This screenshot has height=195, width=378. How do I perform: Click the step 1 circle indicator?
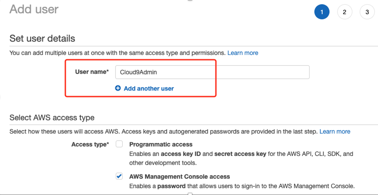(x=322, y=12)
